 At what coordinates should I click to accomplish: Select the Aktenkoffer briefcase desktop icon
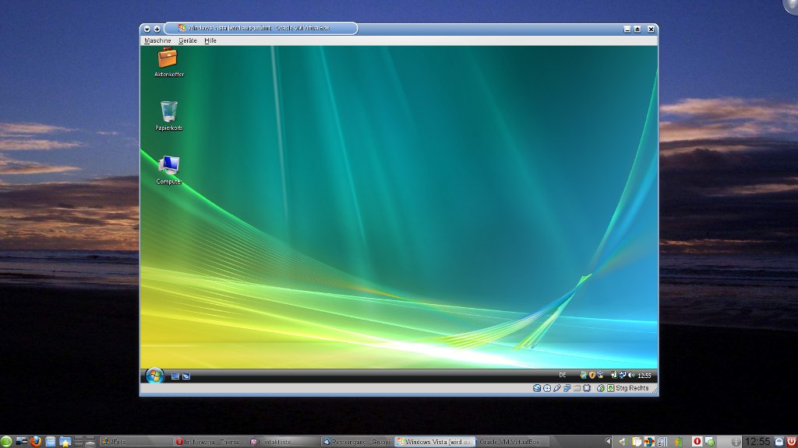(x=168, y=62)
